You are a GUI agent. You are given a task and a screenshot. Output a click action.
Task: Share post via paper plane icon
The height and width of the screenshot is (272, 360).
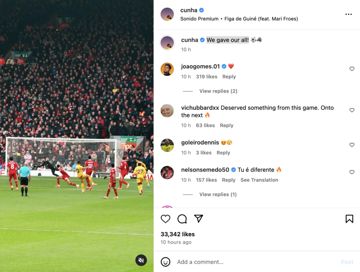199,219
